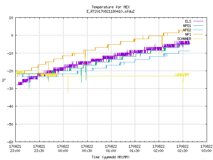Click the purple ELS legend line sample

198,21
